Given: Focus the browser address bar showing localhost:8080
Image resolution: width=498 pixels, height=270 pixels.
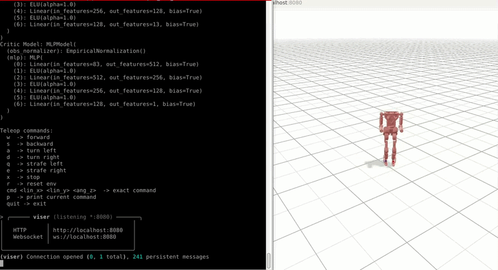Looking at the screenshot, I should (x=288, y=3).
